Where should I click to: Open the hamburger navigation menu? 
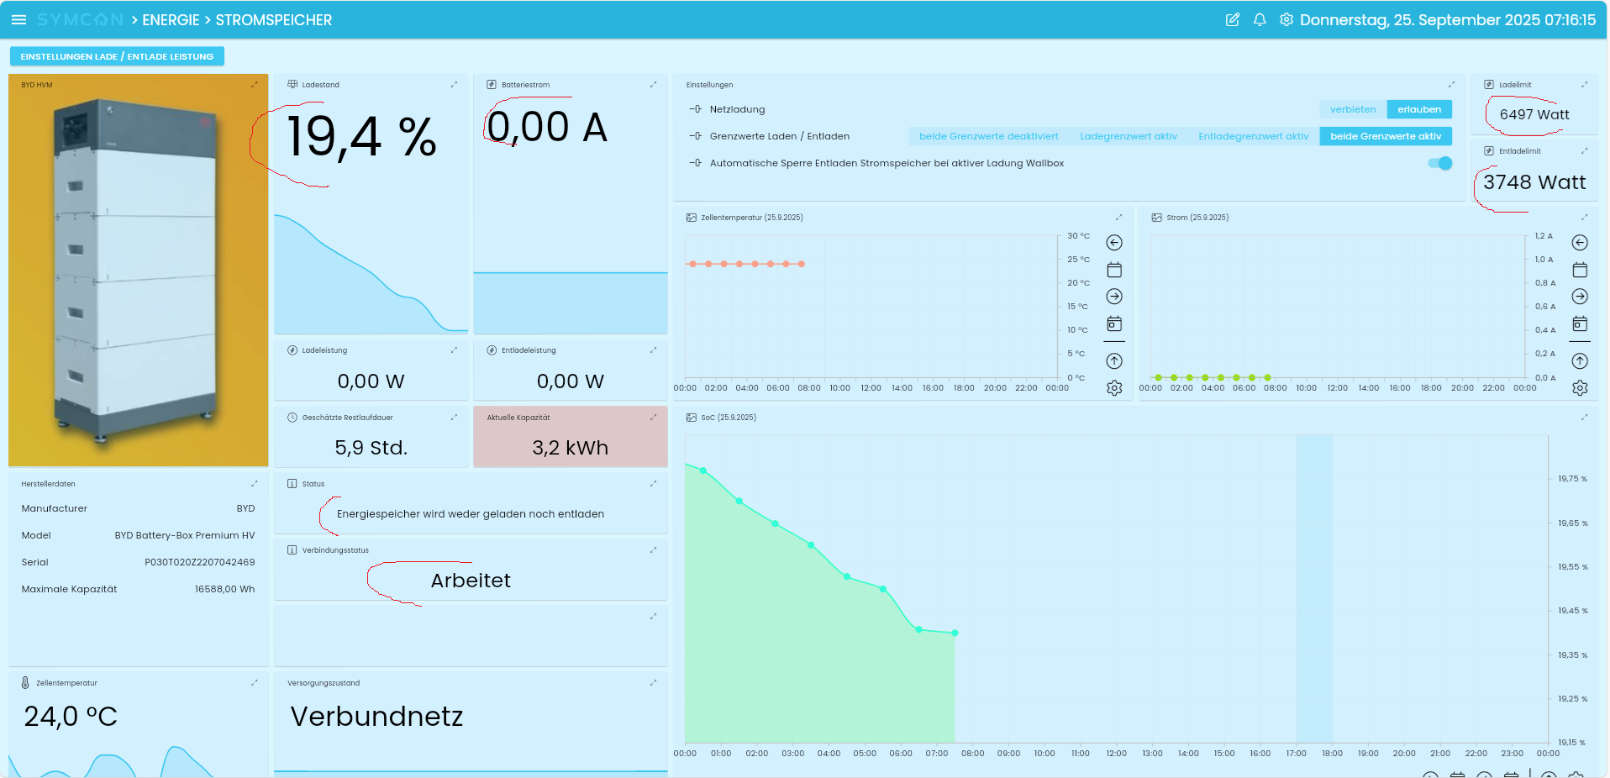18,19
